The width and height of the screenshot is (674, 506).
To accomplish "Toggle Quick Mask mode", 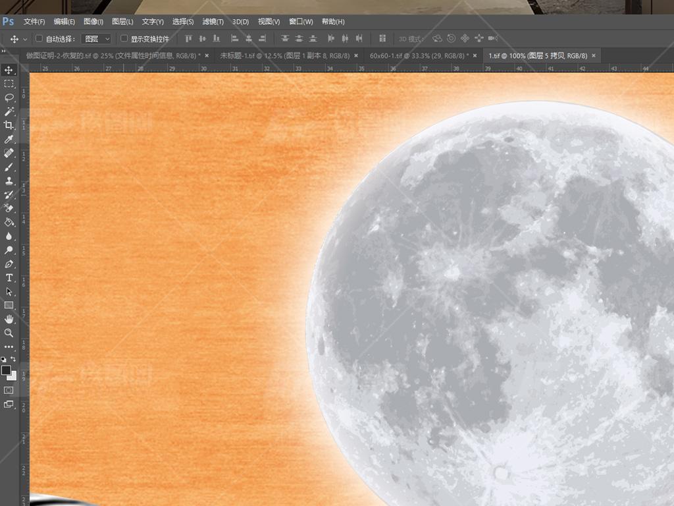I will click(9, 390).
